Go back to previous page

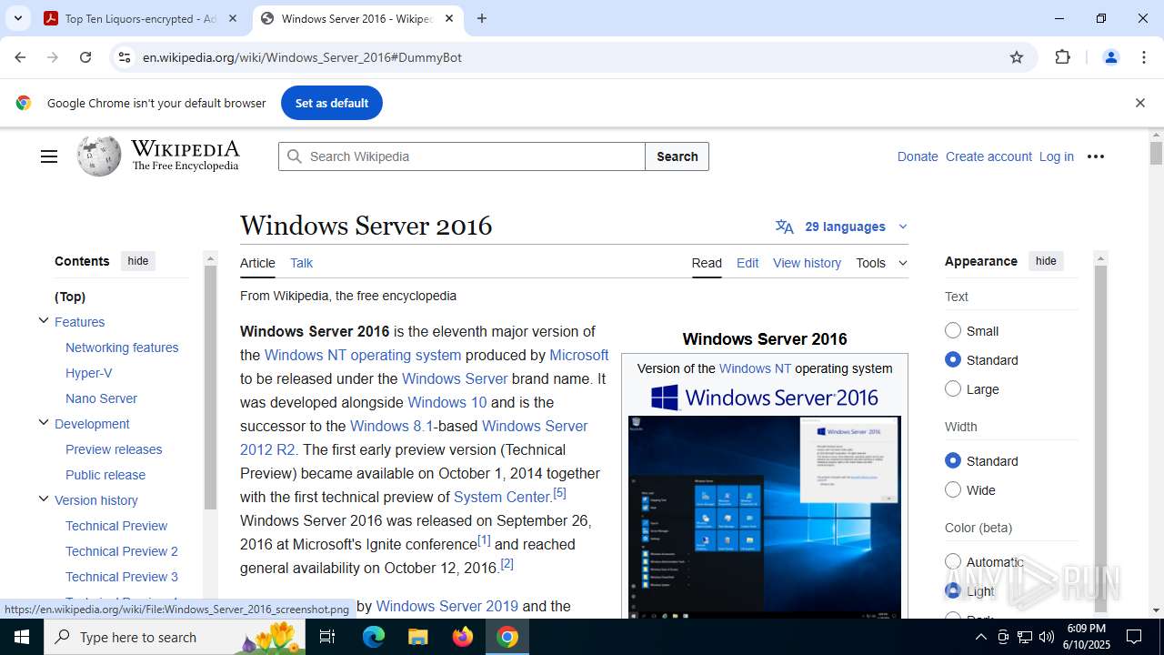(x=20, y=57)
